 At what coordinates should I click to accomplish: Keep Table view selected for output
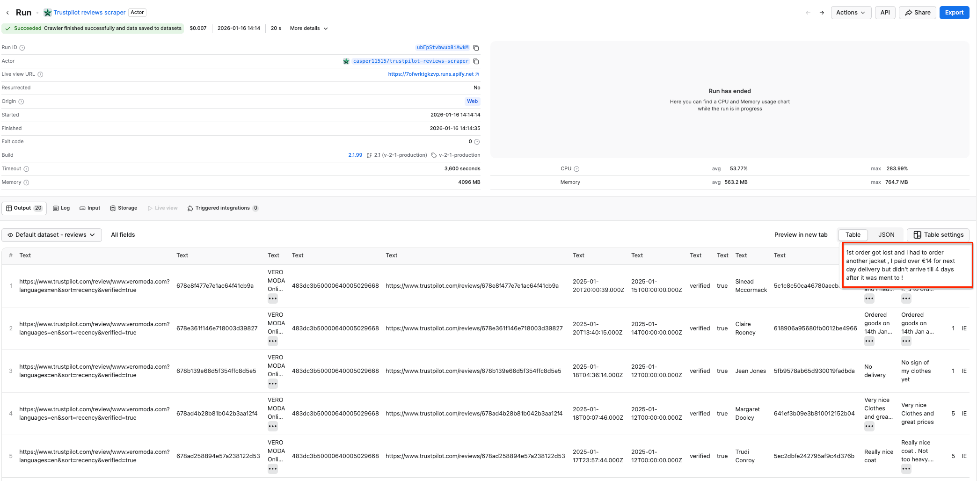point(853,234)
